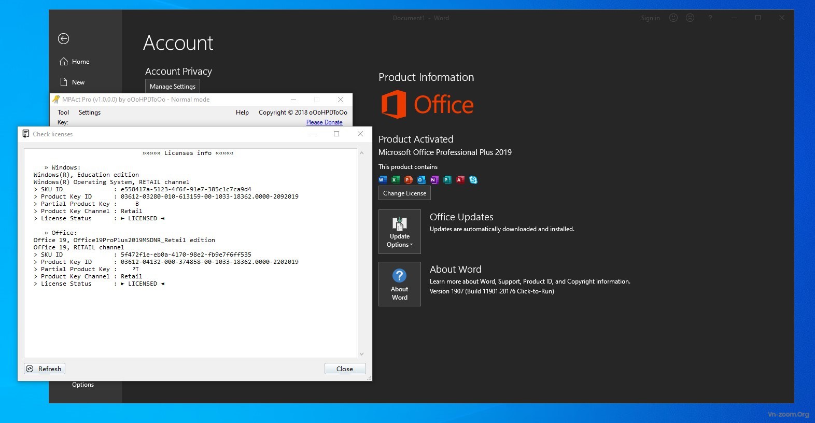Click the back arrow in Word sidebar
Screen dimensions: 815x423
[x=63, y=38]
